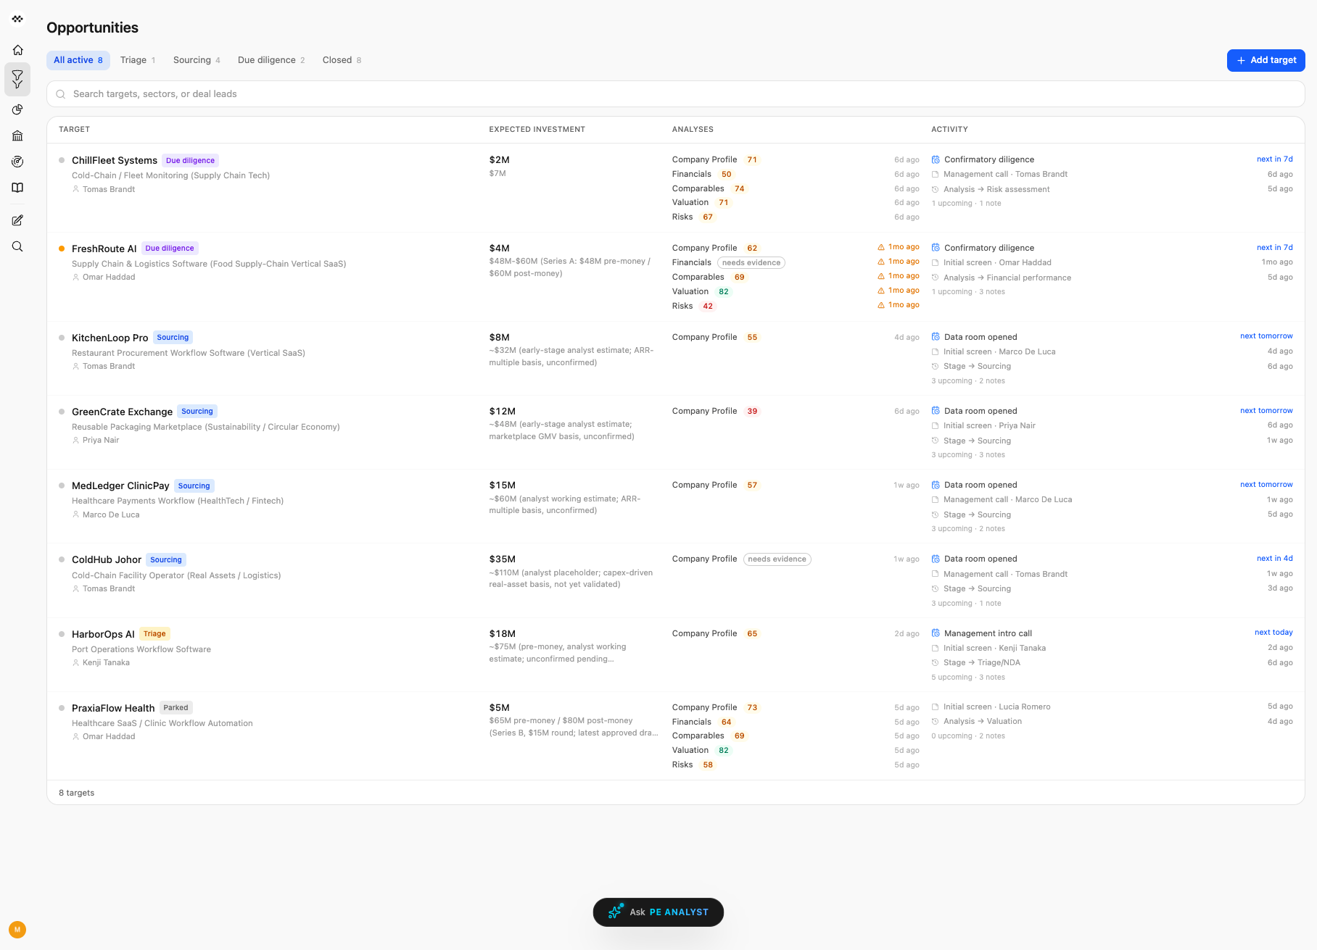
Task: Open the pie chart sidebar icon
Action: 17,109
